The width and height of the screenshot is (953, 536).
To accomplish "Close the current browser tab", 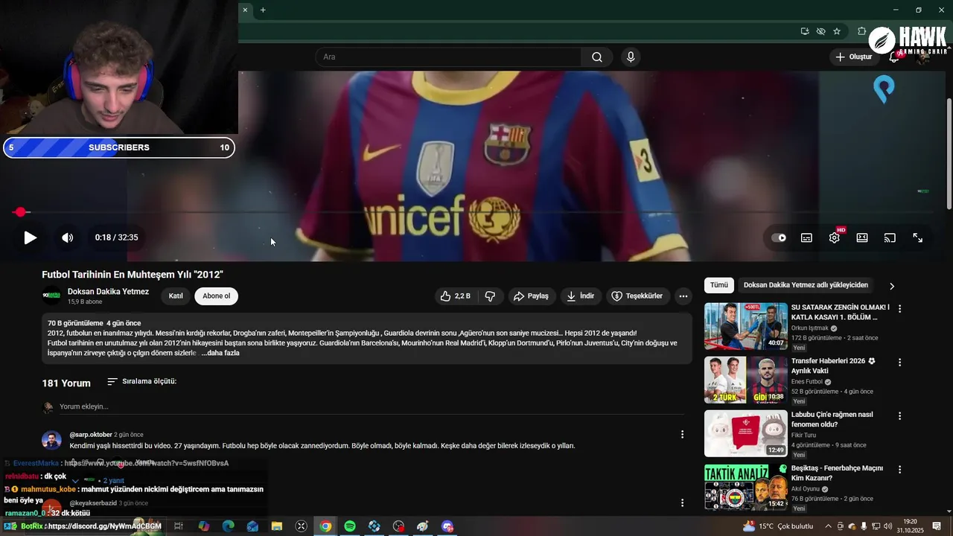I will pos(245,10).
